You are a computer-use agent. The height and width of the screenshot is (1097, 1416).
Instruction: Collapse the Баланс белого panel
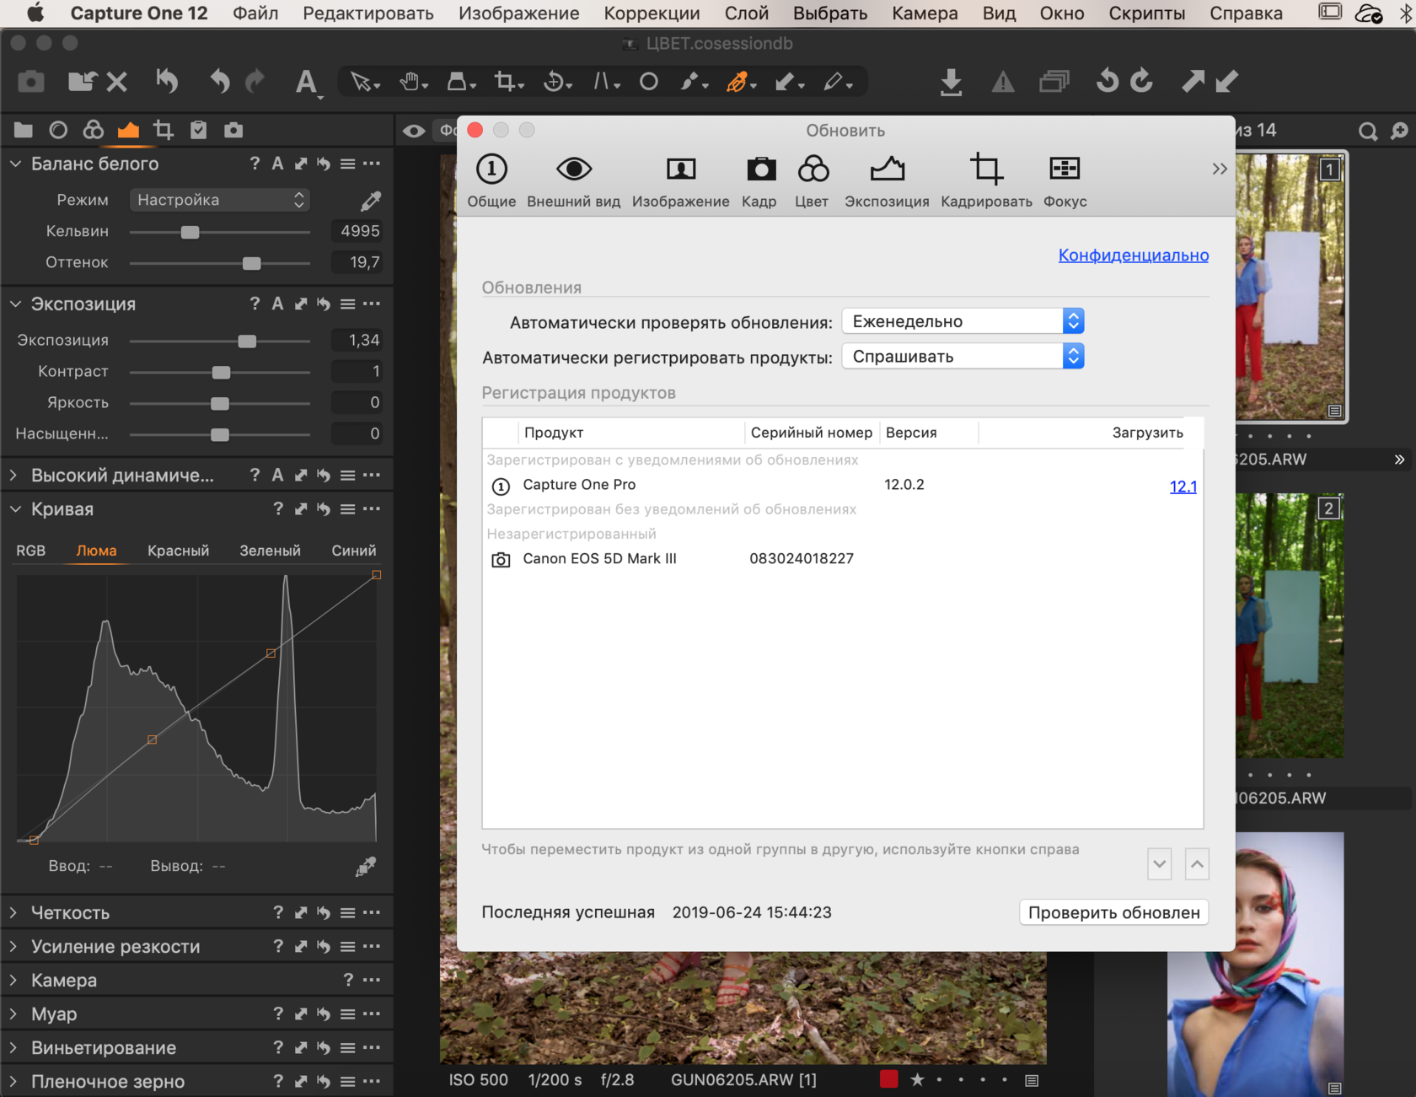15,164
